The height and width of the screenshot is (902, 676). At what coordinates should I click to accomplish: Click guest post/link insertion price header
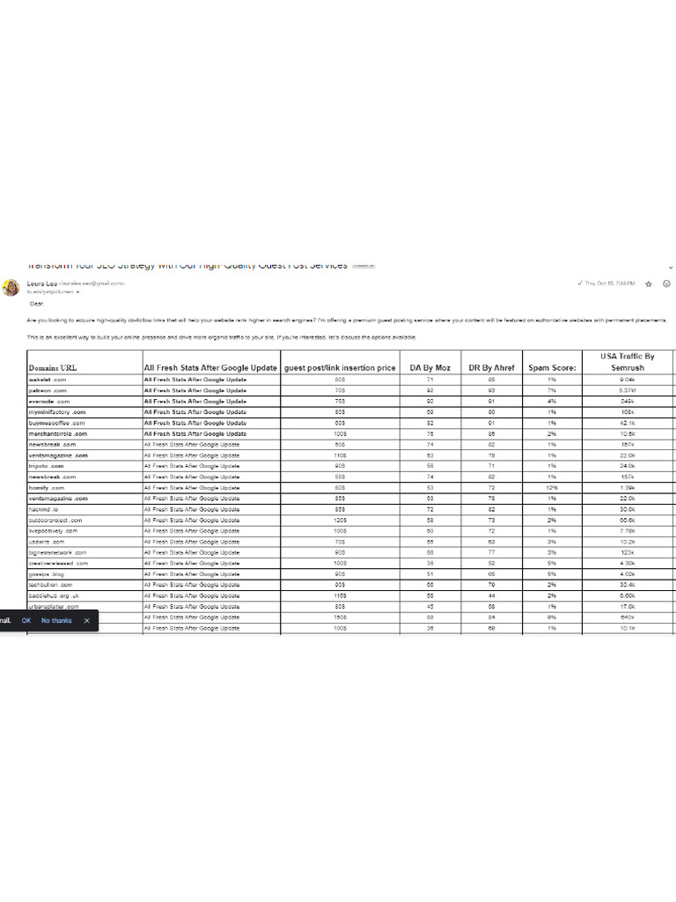[340, 362]
